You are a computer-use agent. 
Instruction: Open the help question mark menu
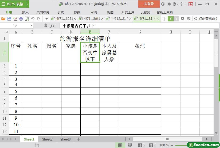(182, 4)
